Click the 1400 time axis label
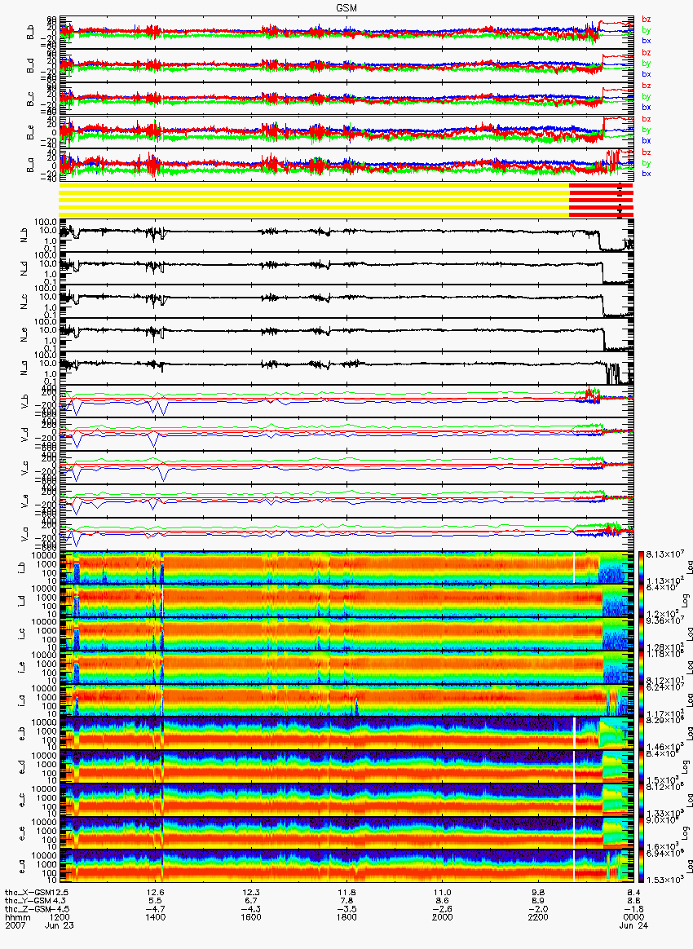Screen dimensions: 693x949 [x=156, y=917]
